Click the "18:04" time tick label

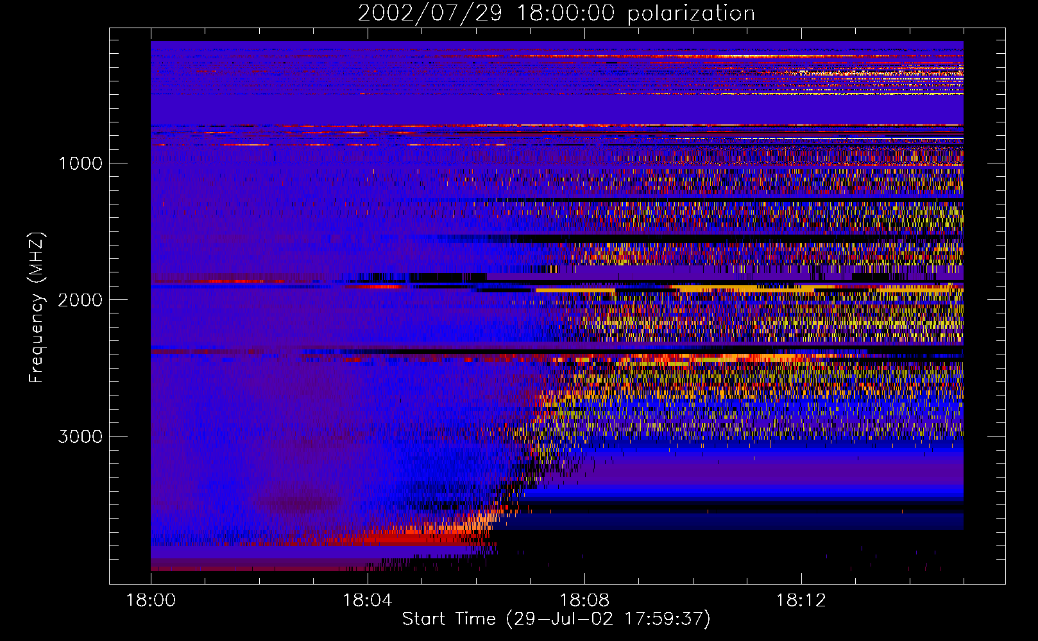(x=367, y=601)
